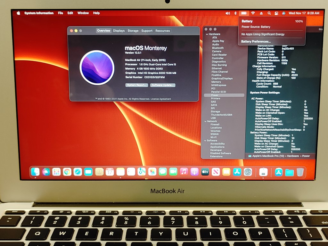
Task: Click the eject icon in the menu bar
Action: point(261,13)
